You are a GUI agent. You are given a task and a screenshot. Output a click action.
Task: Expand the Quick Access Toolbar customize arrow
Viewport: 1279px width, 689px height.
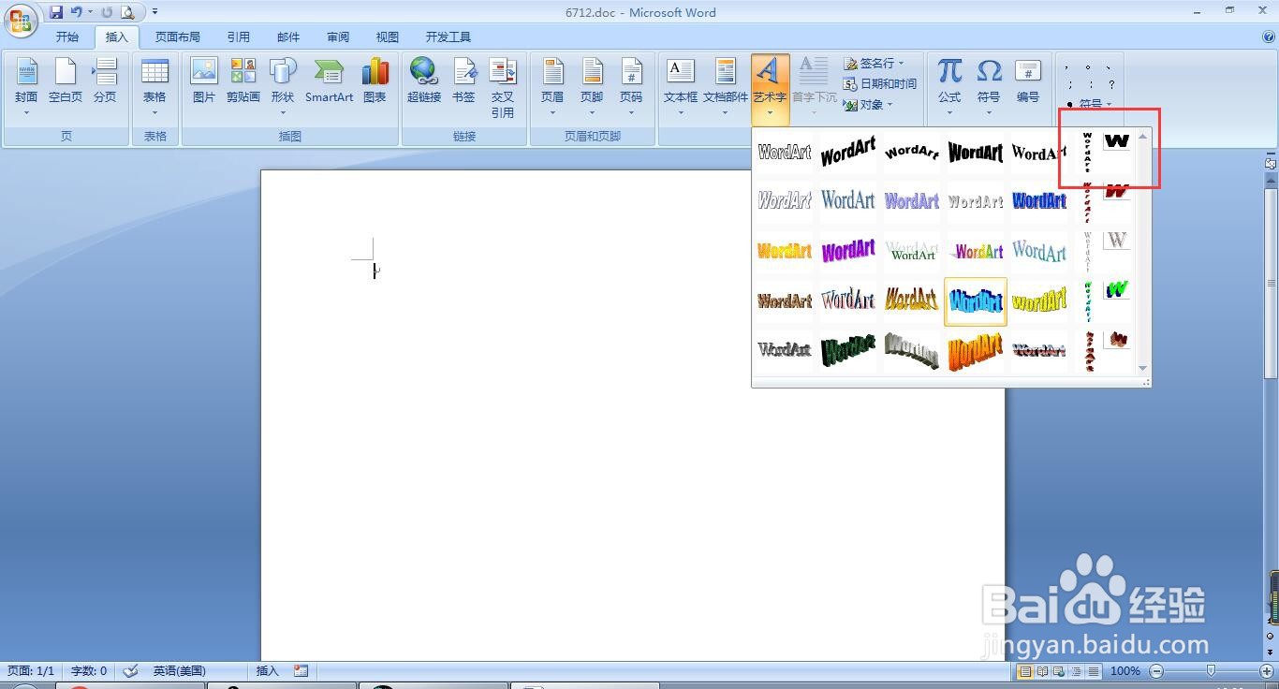[154, 12]
